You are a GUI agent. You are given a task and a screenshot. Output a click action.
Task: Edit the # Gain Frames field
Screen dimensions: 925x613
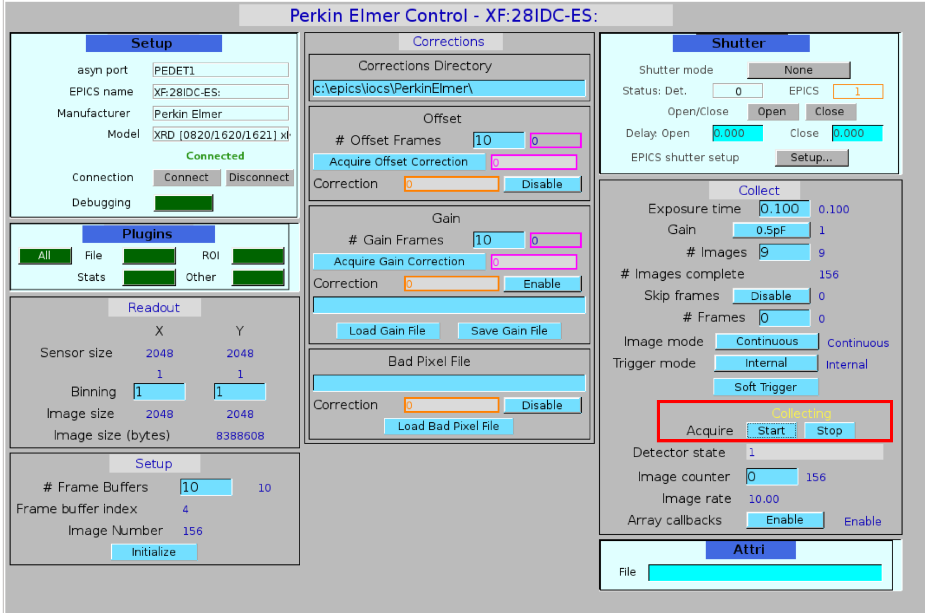point(499,240)
